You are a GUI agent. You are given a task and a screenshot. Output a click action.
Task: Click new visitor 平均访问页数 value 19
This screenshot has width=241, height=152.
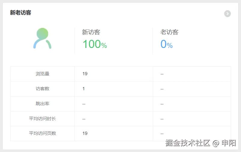point(85,133)
